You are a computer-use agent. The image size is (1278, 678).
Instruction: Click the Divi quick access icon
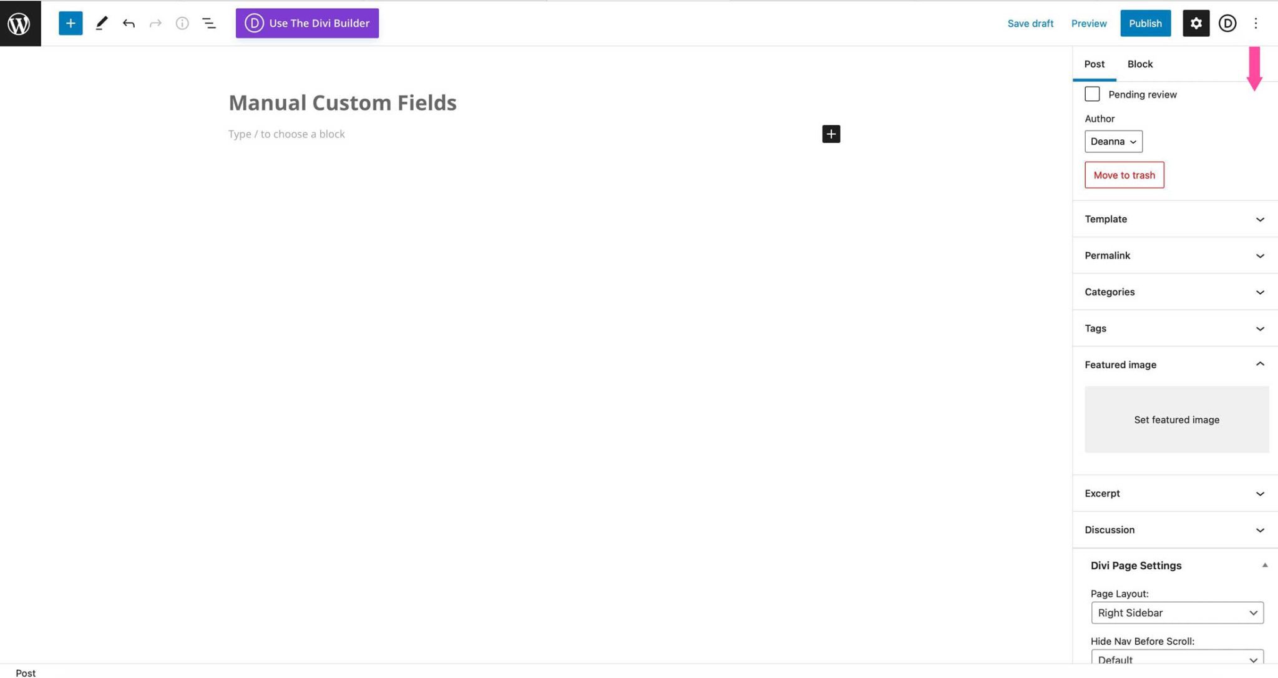tap(1227, 23)
